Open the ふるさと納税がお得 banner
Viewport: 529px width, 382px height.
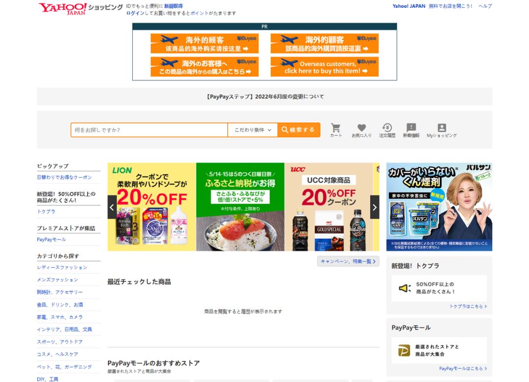click(x=240, y=207)
